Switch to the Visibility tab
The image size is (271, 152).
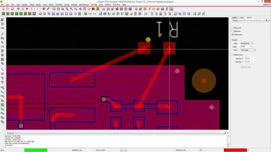[x=235, y=18]
